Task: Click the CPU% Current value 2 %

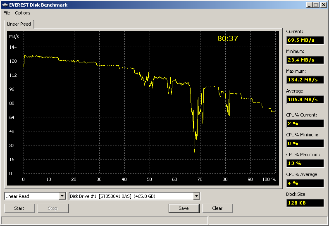Action: point(305,124)
